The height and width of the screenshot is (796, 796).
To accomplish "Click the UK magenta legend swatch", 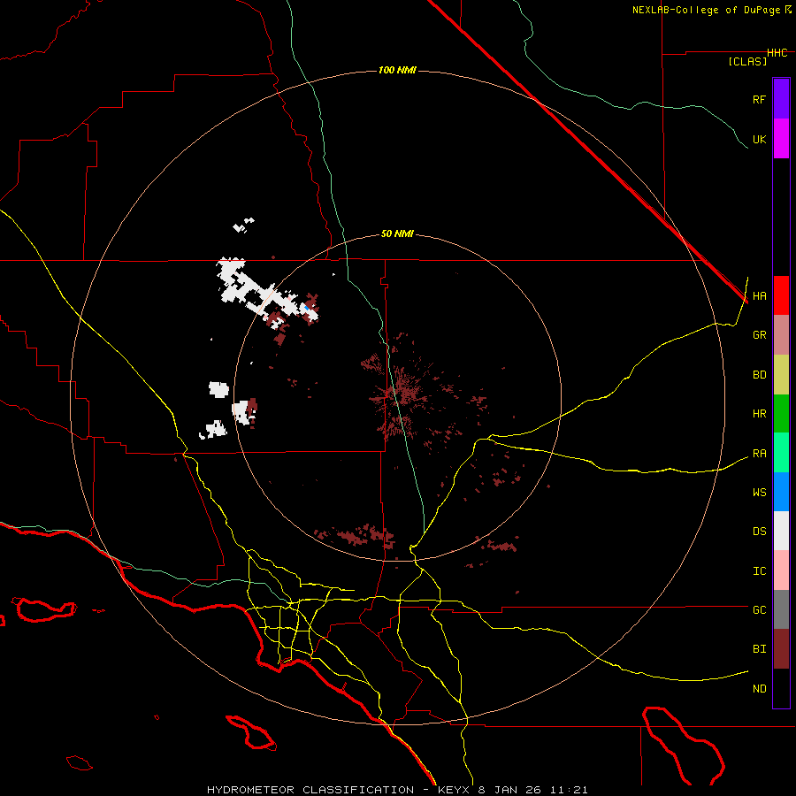I will [x=781, y=139].
